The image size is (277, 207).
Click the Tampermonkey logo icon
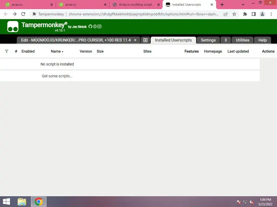click(13, 27)
